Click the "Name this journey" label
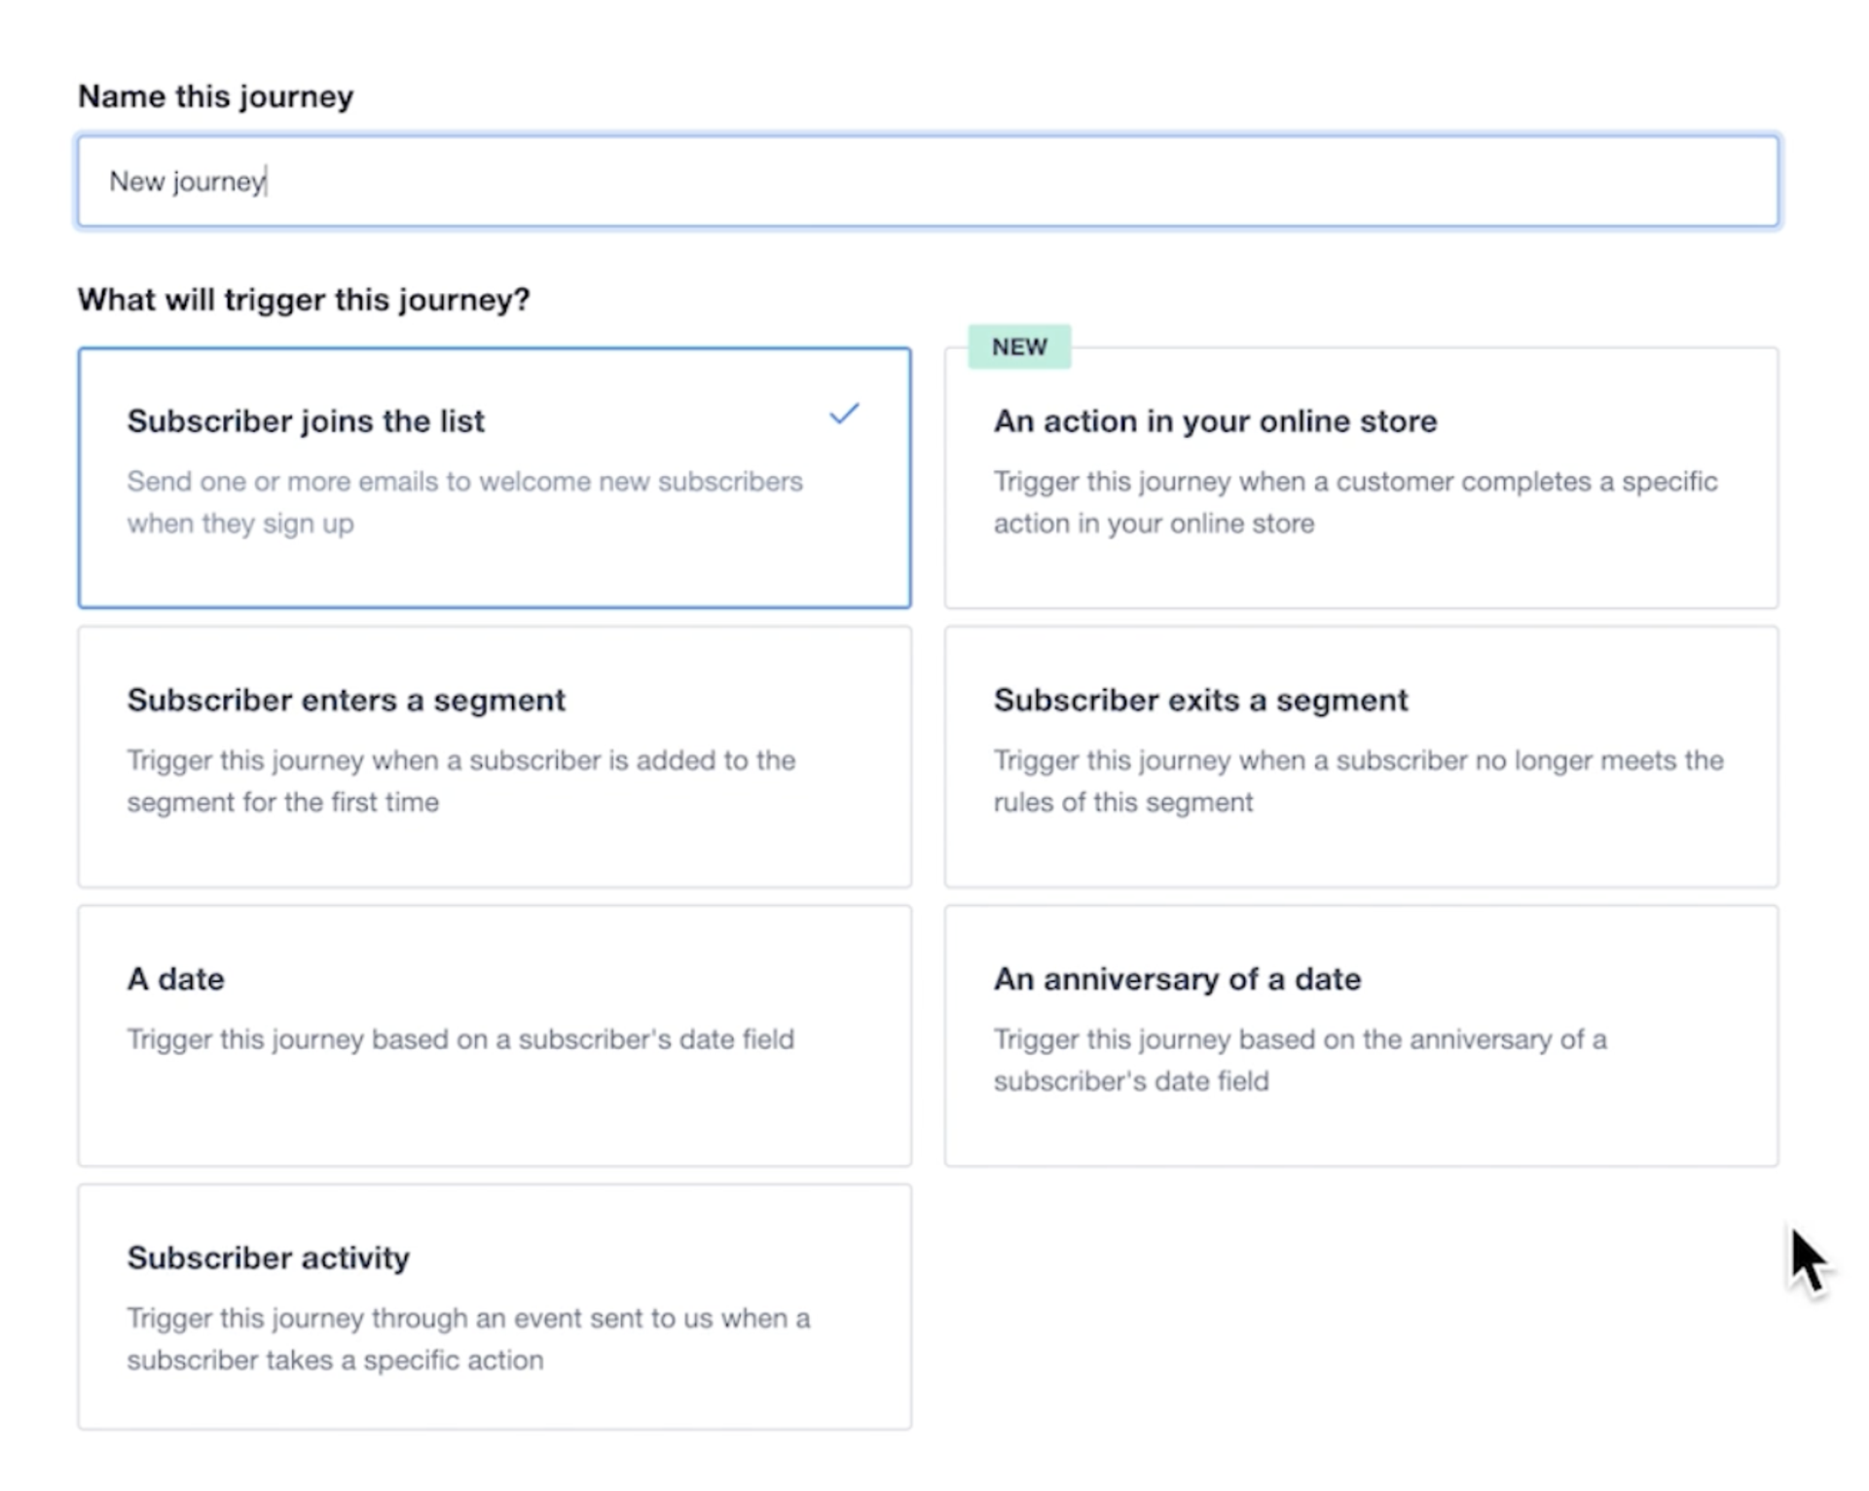This screenshot has height=1491, width=1869. pos(216,96)
